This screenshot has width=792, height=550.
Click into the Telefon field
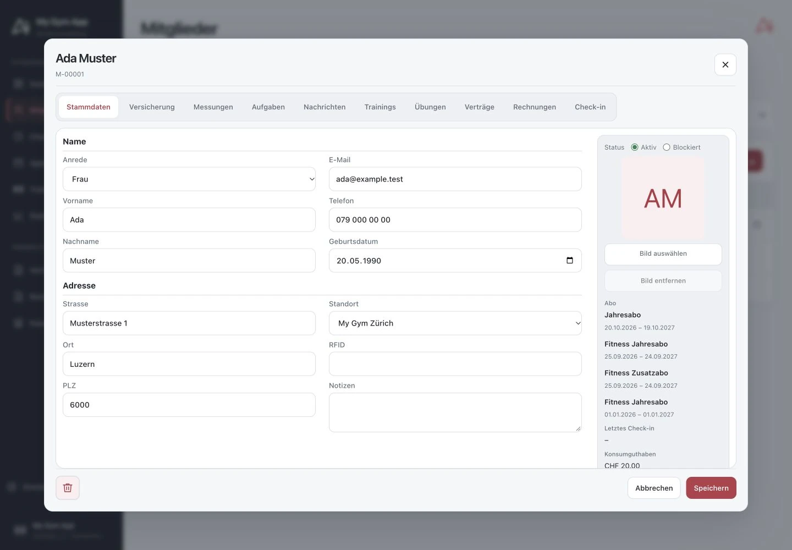[x=455, y=220]
